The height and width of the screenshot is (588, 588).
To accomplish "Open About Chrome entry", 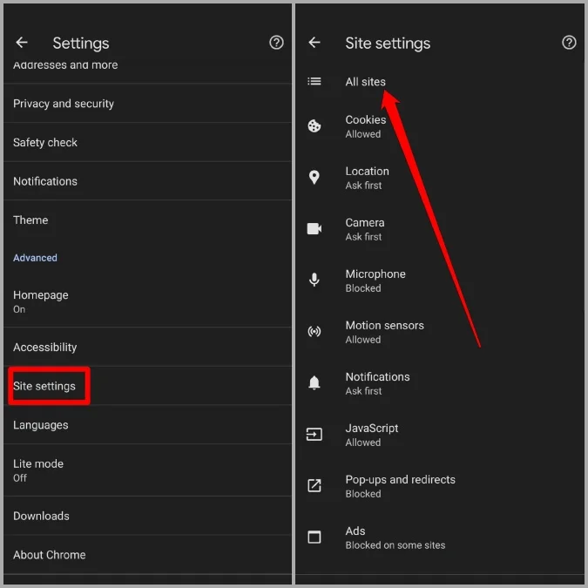I will pyautogui.click(x=50, y=555).
